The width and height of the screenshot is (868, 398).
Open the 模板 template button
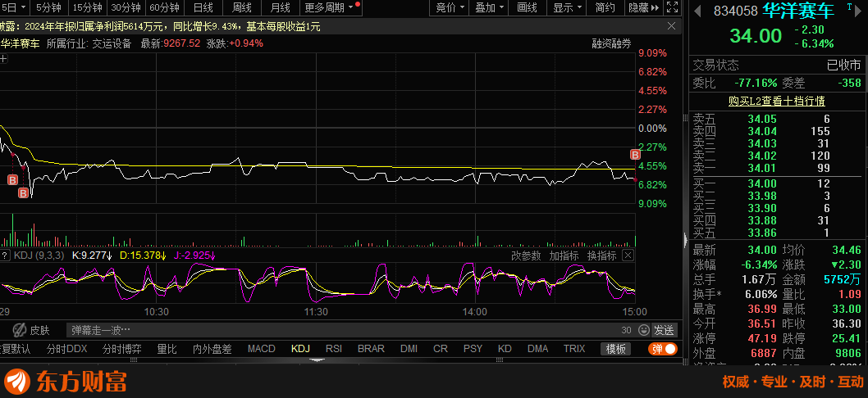[x=615, y=349]
